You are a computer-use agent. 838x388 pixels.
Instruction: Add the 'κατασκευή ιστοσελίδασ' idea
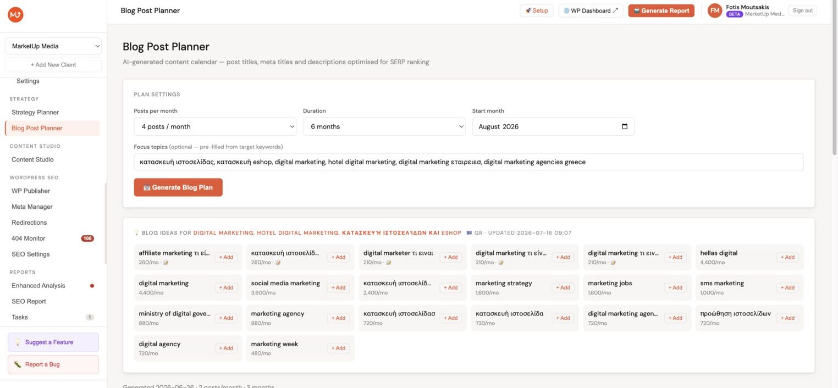coord(450,318)
